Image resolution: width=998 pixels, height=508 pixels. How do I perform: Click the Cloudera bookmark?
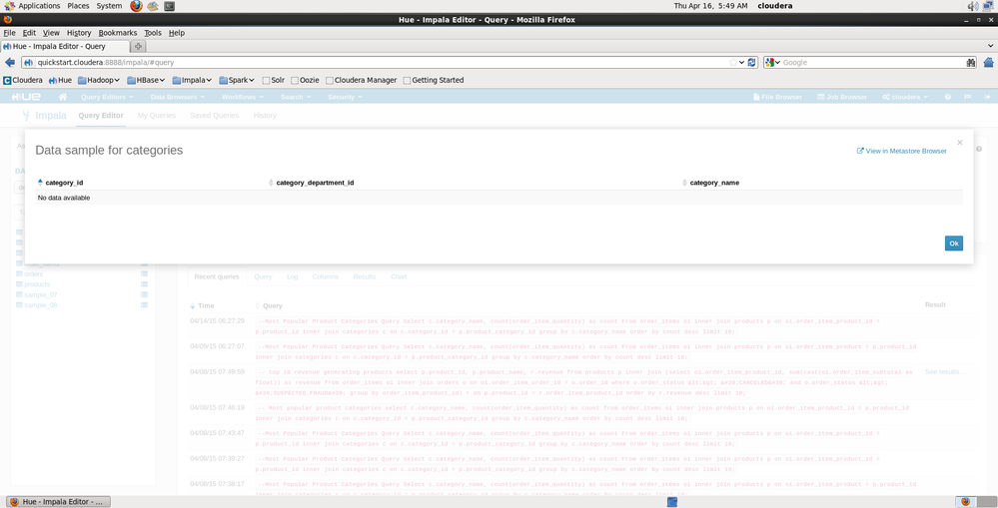pos(23,80)
